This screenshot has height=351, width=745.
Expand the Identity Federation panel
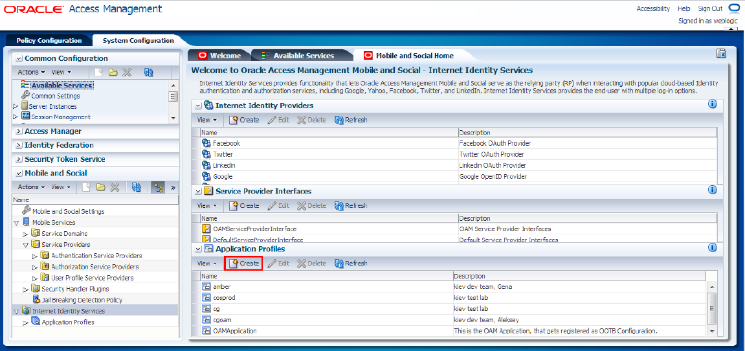19,146
